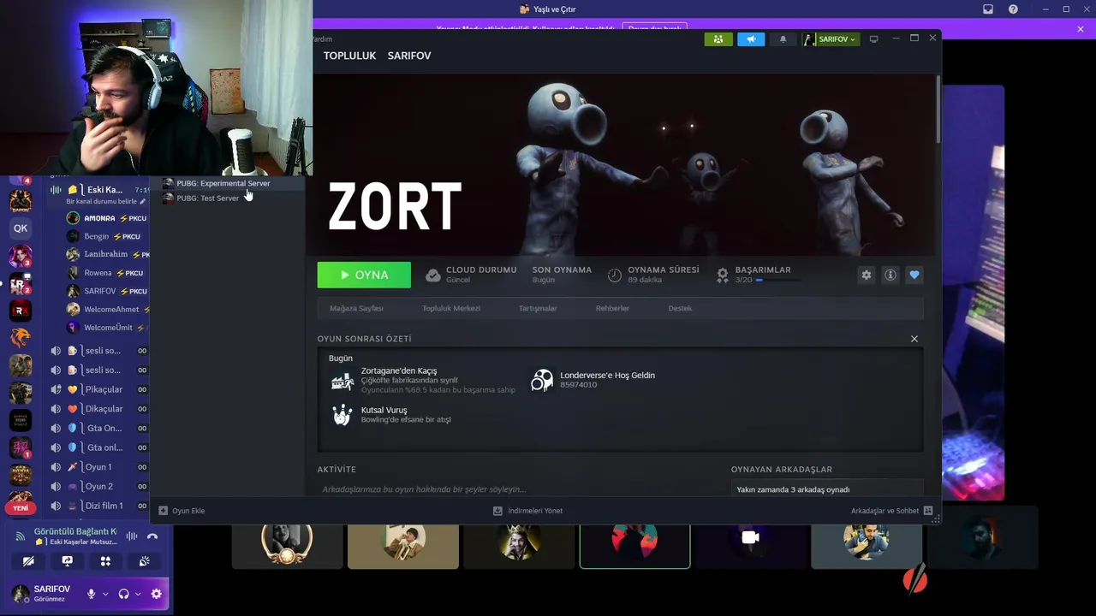Open Steam friends button in green
The image size is (1096, 616).
pos(718,39)
